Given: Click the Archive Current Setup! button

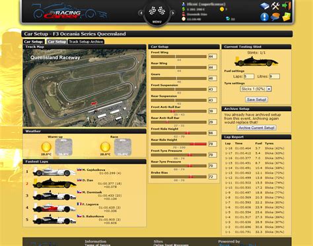Looking at the screenshot, I should click(x=256, y=128).
